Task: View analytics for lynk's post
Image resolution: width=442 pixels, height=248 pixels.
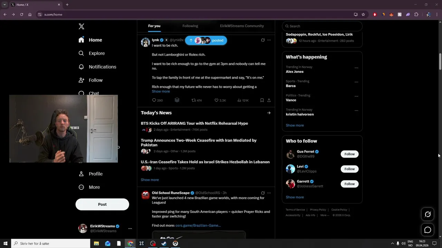Action: pos(243,100)
